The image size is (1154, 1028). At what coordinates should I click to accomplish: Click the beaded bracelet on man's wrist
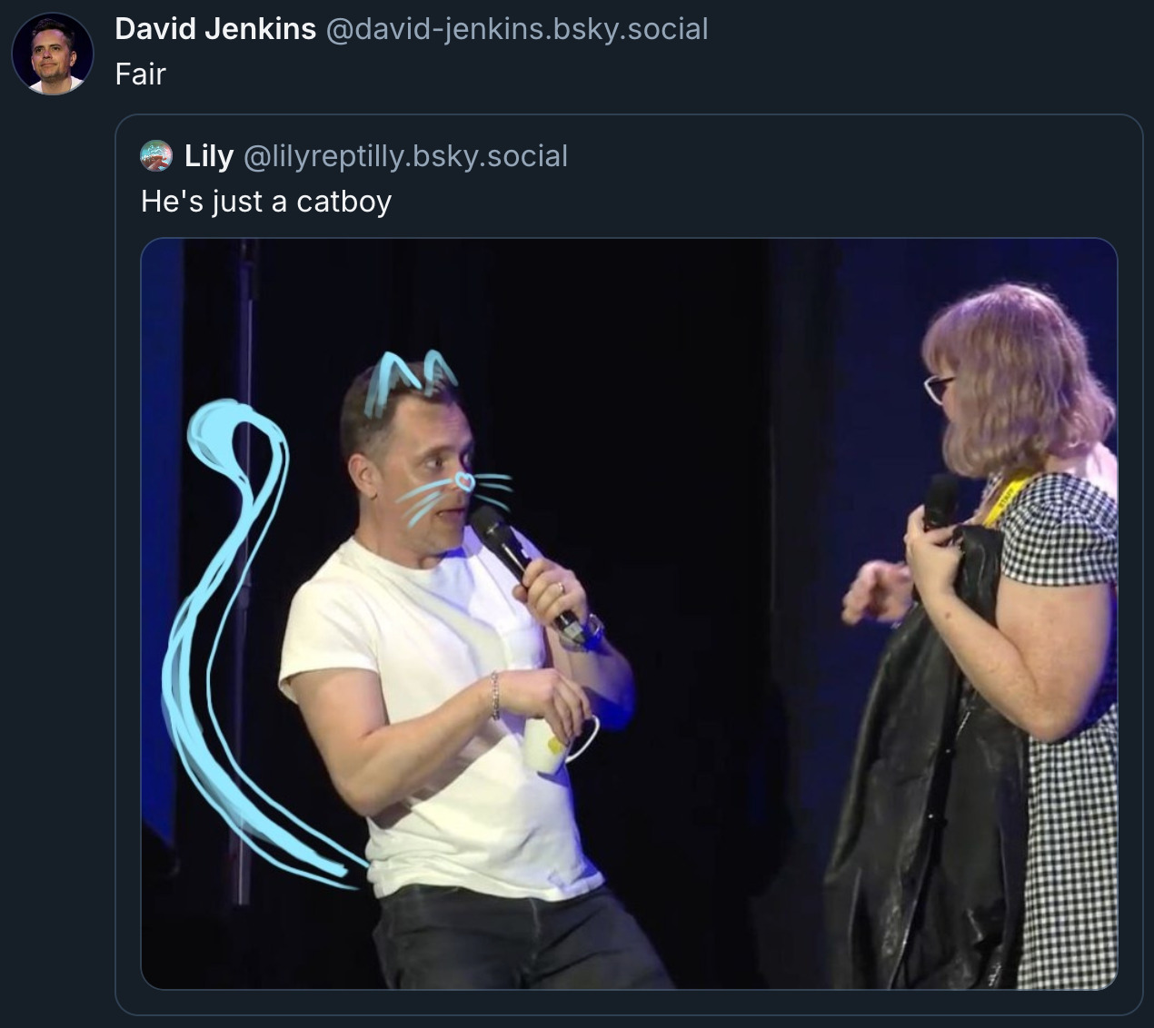494,697
